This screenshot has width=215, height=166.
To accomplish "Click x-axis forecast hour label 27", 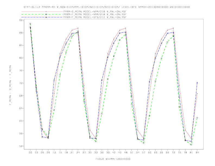I will click(84, 152).
